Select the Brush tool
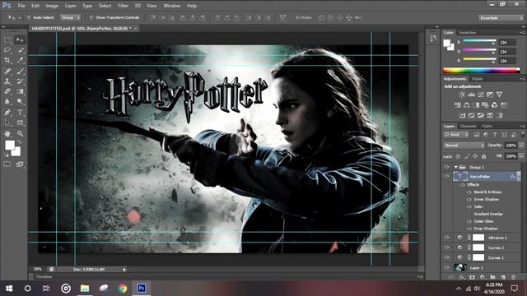 (20, 71)
